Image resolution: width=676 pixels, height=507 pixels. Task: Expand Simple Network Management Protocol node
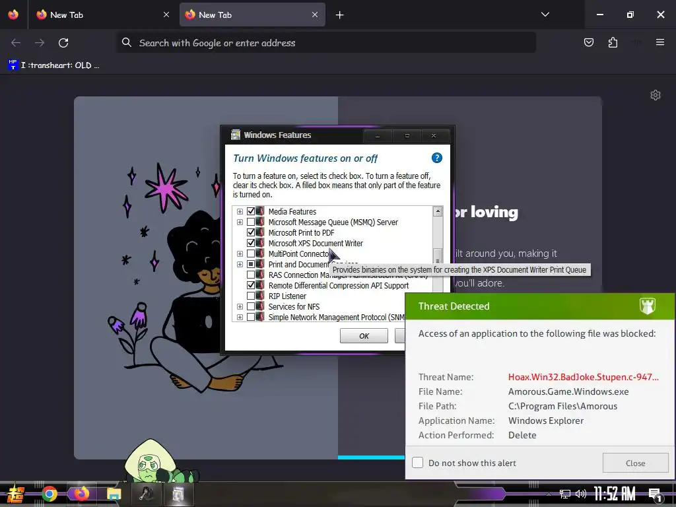[x=240, y=318]
